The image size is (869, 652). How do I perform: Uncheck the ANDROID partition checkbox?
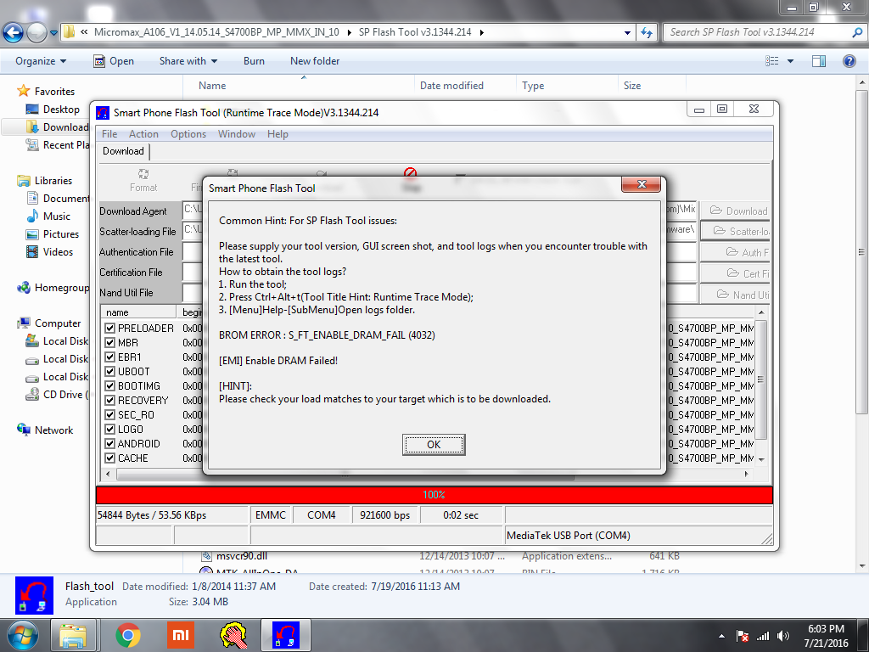point(109,443)
